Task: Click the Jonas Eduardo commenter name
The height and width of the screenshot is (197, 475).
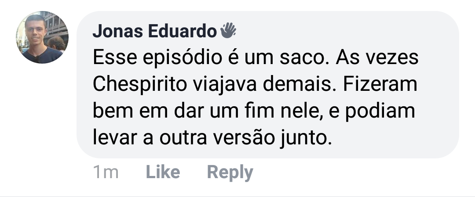Action: point(154,31)
